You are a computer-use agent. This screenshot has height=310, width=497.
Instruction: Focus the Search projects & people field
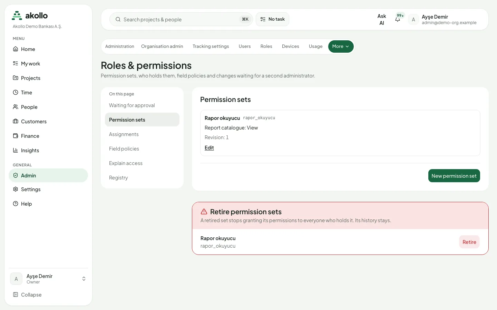(x=181, y=19)
